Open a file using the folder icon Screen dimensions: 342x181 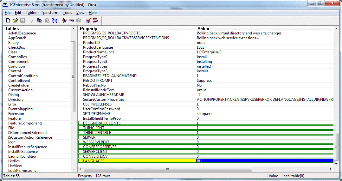(15, 21)
